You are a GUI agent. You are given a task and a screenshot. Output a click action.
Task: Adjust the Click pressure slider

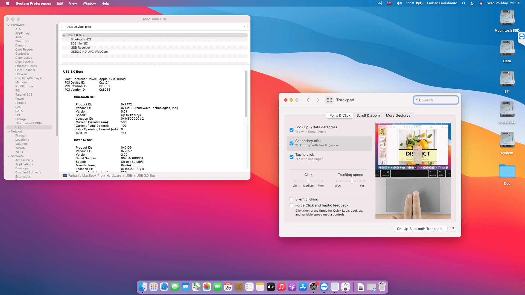tap(308, 181)
